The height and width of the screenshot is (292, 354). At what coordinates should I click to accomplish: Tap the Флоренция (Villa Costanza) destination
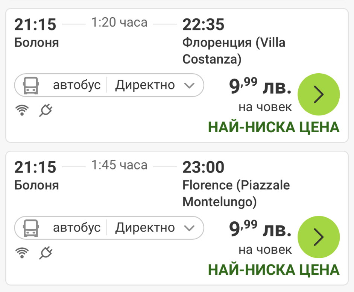coord(234,51)
